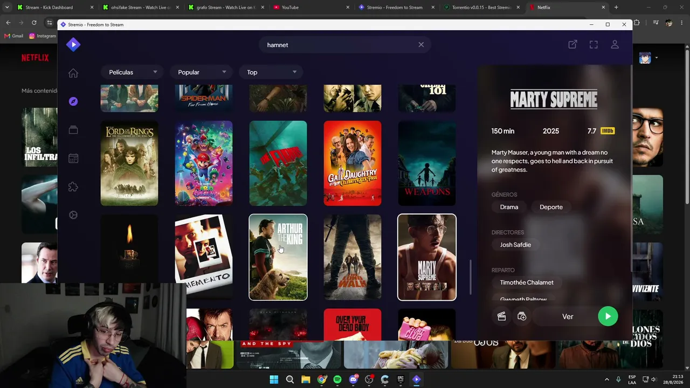Select the Marty Supreme poster
Screen dimensions: 690x388
427,257
